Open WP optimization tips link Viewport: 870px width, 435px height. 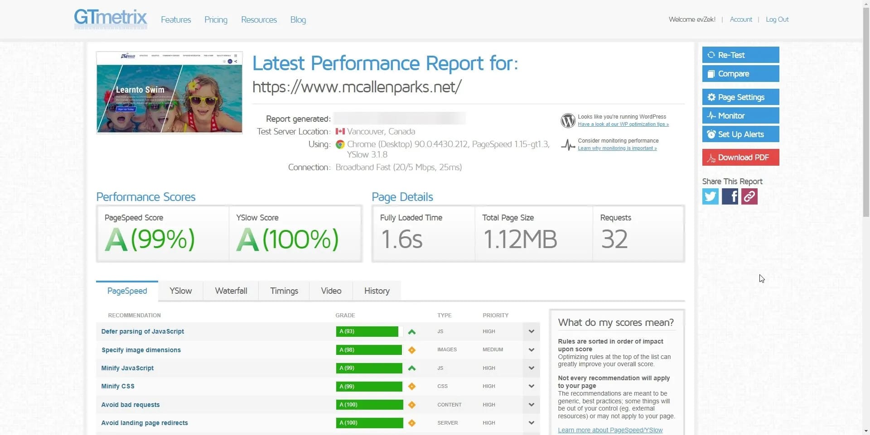[x=623, y=124]
